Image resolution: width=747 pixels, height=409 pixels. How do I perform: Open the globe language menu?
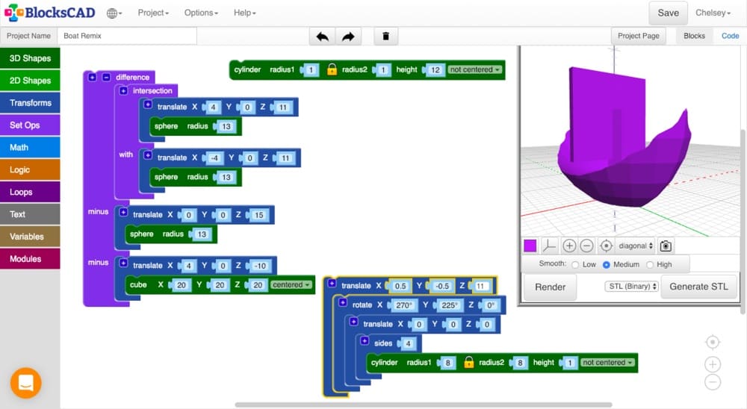(114, 13)
